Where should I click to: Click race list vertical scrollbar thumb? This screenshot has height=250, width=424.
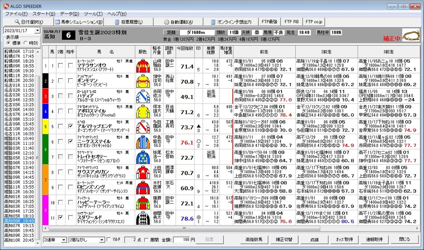(37, 158)
